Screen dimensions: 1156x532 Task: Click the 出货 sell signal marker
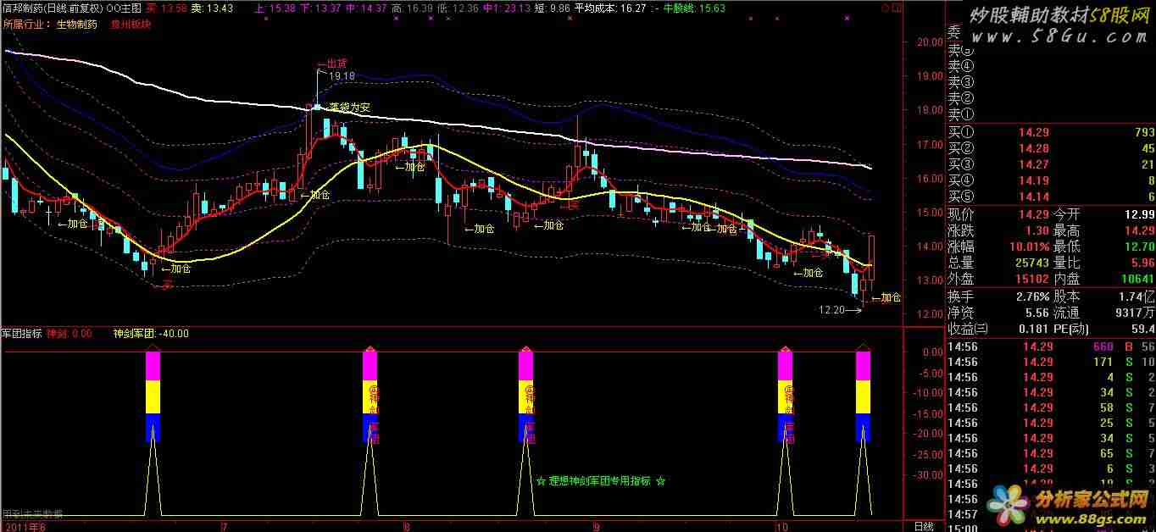pos(332,64)
